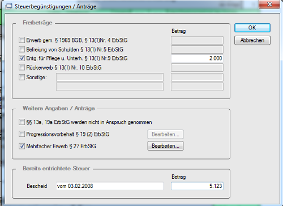Open Bearbeiten for Mehrfacher Erwerb § 27

click(x=165, y=146)
